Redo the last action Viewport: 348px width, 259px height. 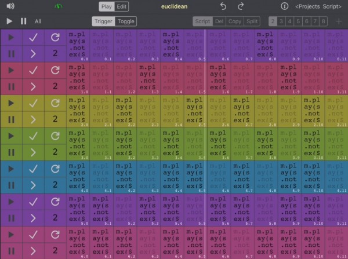click(x=241, y=6)
